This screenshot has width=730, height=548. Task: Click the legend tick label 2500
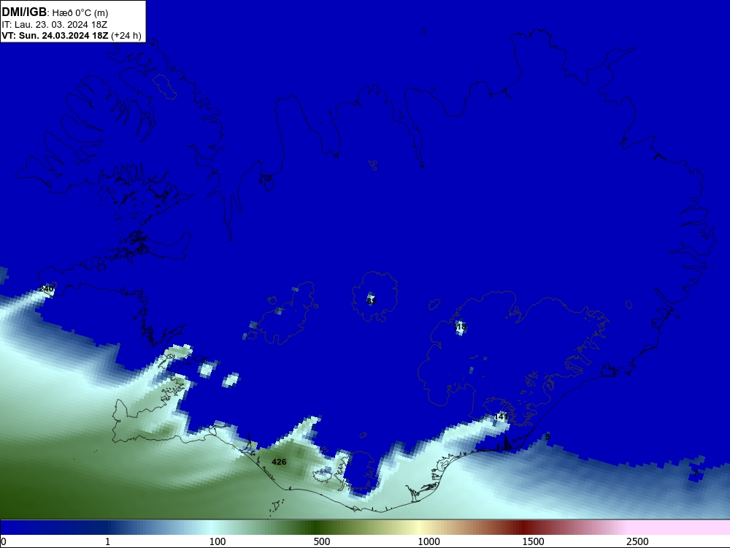(x=637, y=541)
